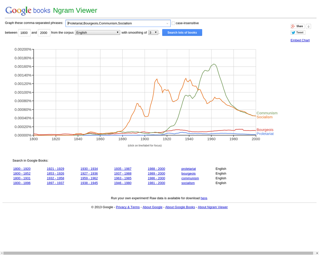Click the Google logo
The height and width of the screenshot is (255, 319).
(18, 10)
